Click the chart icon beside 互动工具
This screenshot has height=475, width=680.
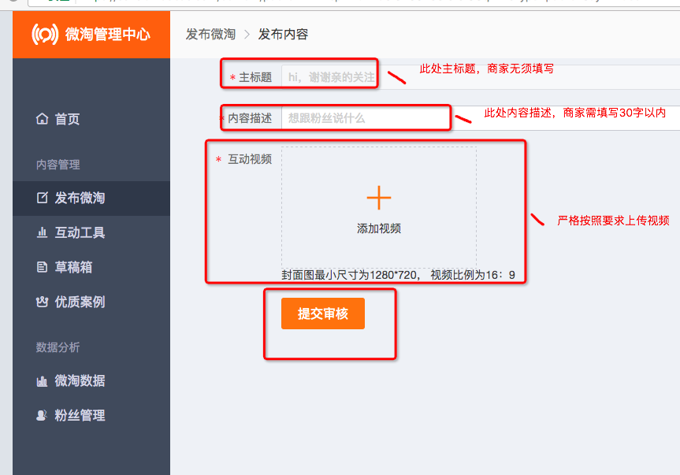click(x=42, y=232)
